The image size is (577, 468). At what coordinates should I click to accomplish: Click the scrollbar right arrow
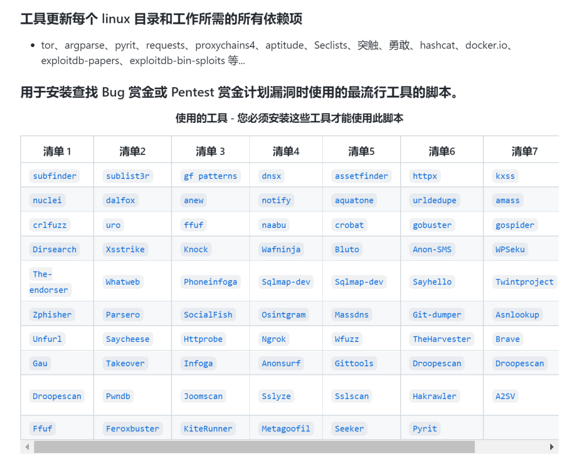pyautogui.click(x=551, y=447)
